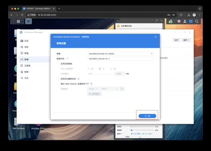Click the saved passwords key icon in address bar
211x151 pixels.
click(x=169, y=15)
